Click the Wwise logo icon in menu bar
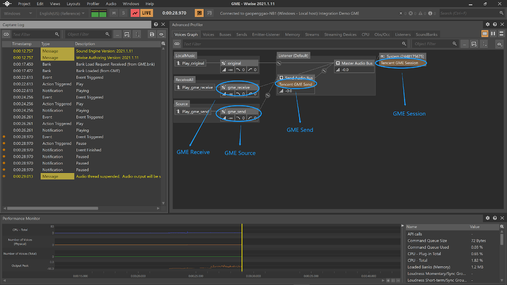This screenshot has width=507, height=285. coord(7,4)
